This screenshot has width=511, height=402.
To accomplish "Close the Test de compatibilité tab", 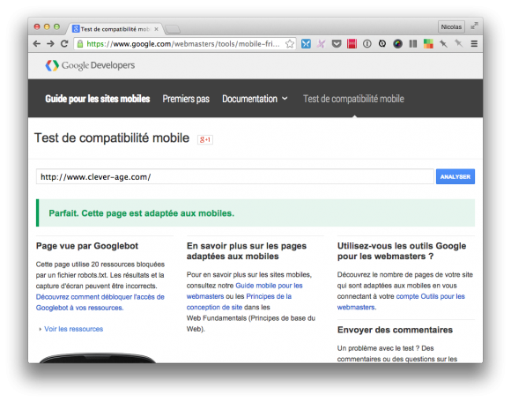I will (157, 29).
